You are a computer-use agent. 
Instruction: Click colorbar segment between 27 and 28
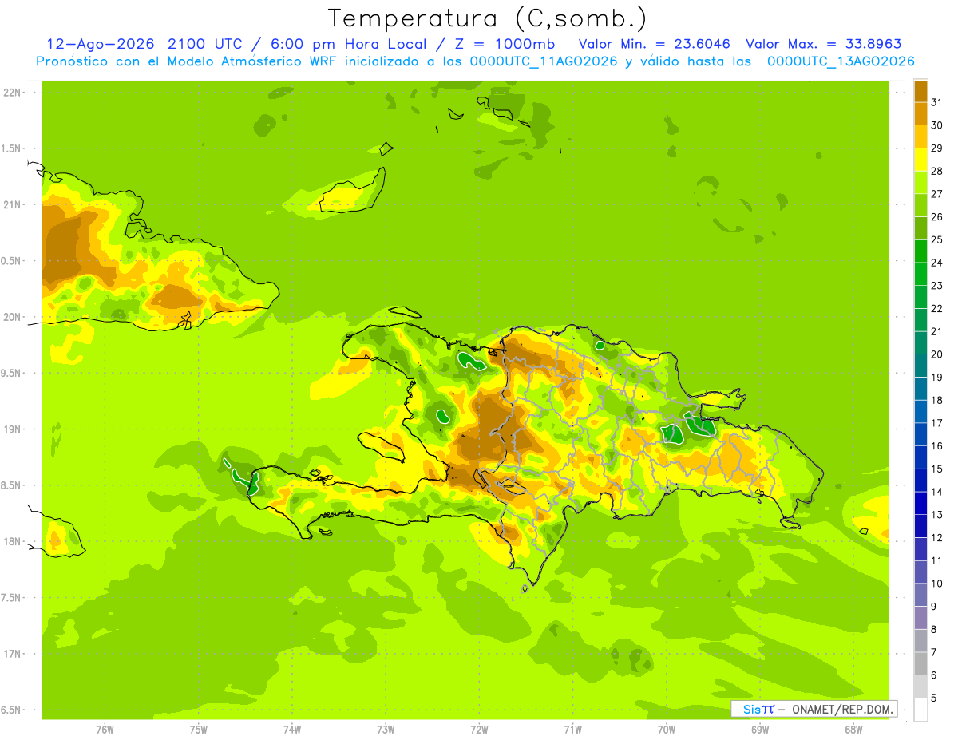[920, 182]
